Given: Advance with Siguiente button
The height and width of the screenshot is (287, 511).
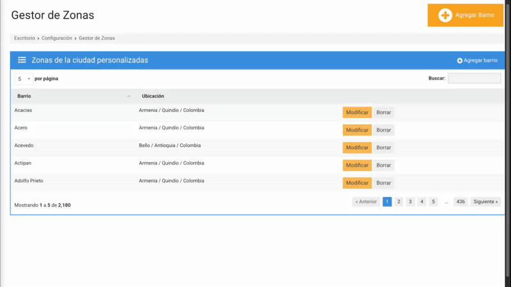Looking at the screenshot, I should tap(485, 202).
